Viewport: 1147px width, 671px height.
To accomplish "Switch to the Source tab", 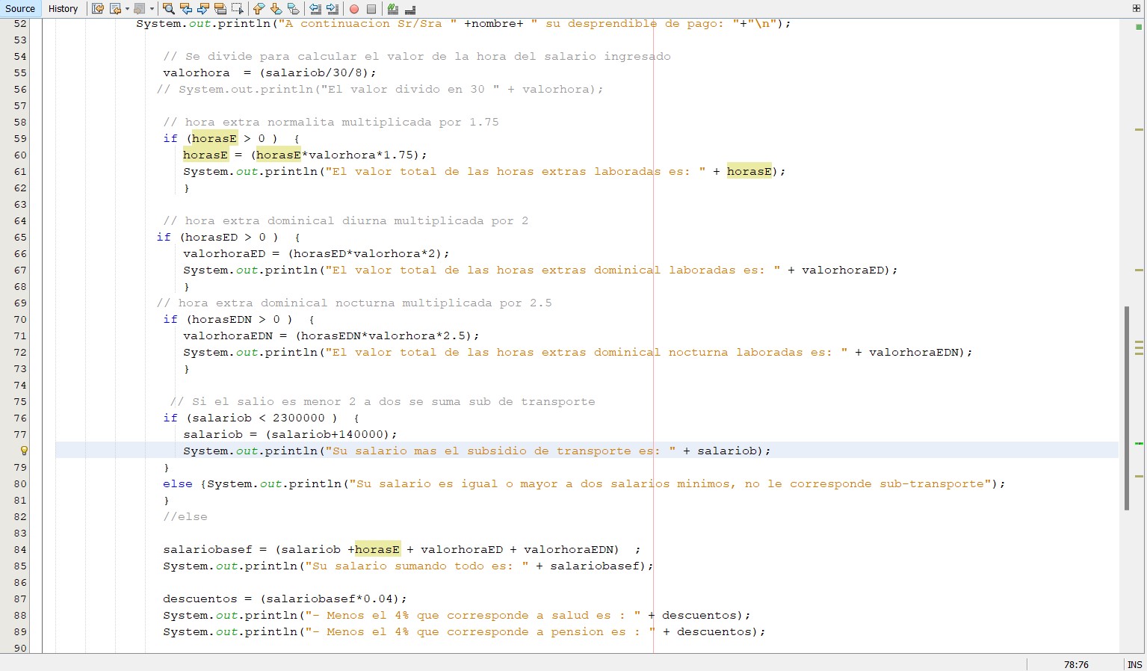I will click(20, 9).
